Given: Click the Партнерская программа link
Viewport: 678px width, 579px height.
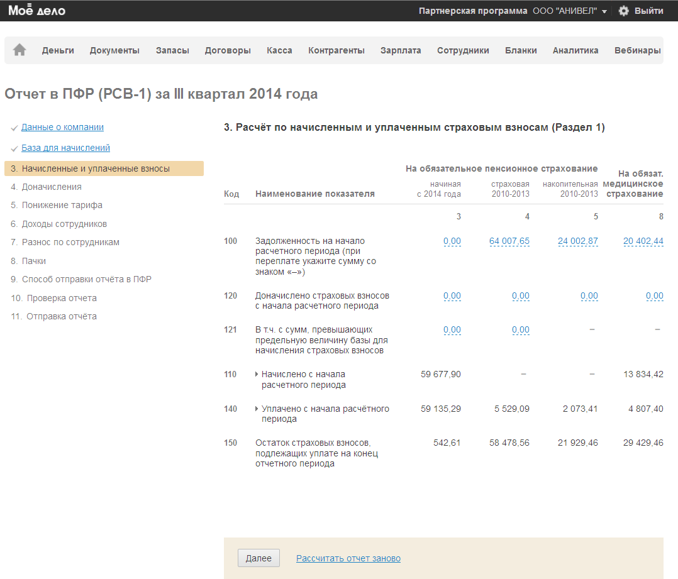Looking at the screenshot, I should pyautogui.click(x=473, y=11).
